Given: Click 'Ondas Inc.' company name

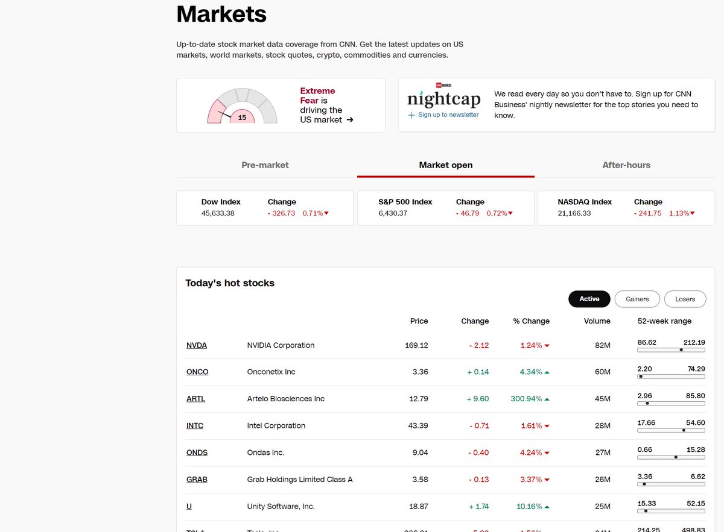Looking at the screenshot, I should pos(265,452).
